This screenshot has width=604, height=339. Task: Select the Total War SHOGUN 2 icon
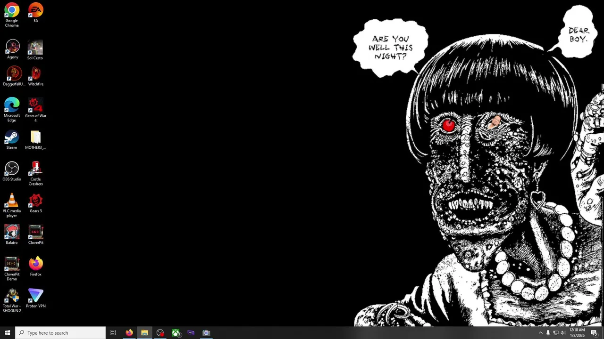(x=12, y=300)
